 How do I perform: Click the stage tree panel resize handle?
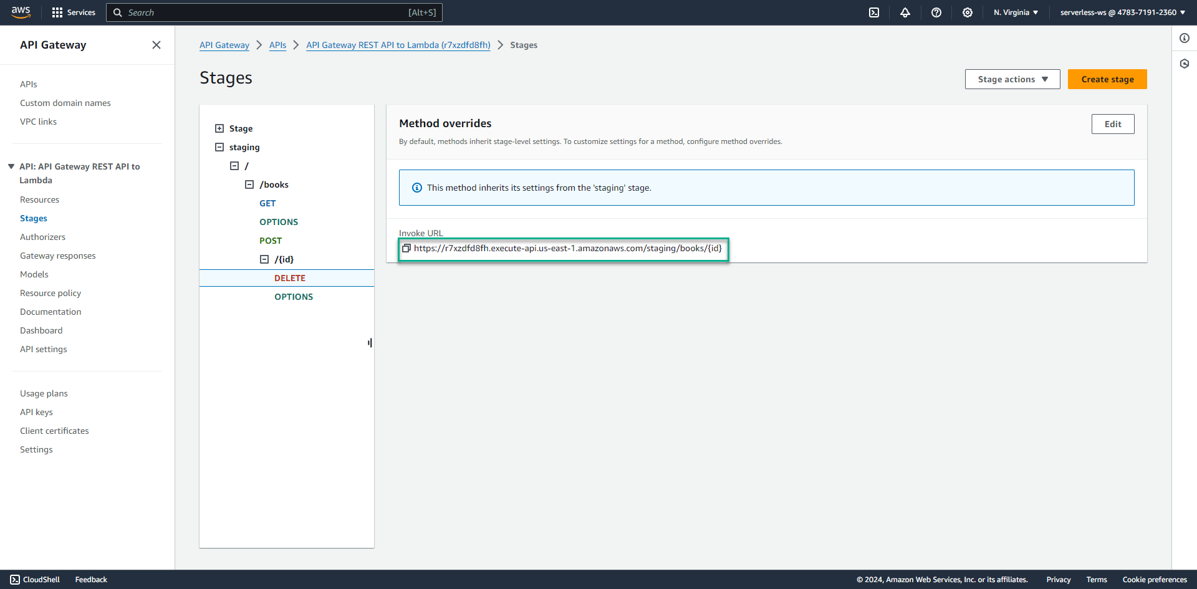[370, 343]
